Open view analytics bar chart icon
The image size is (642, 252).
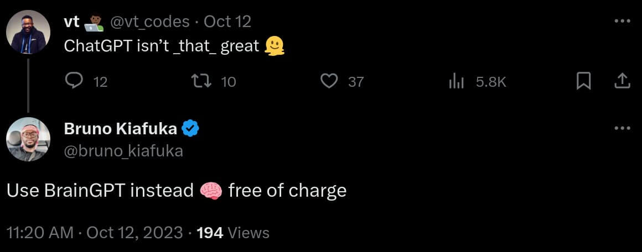pyautogui.click(x=455, y=82)
